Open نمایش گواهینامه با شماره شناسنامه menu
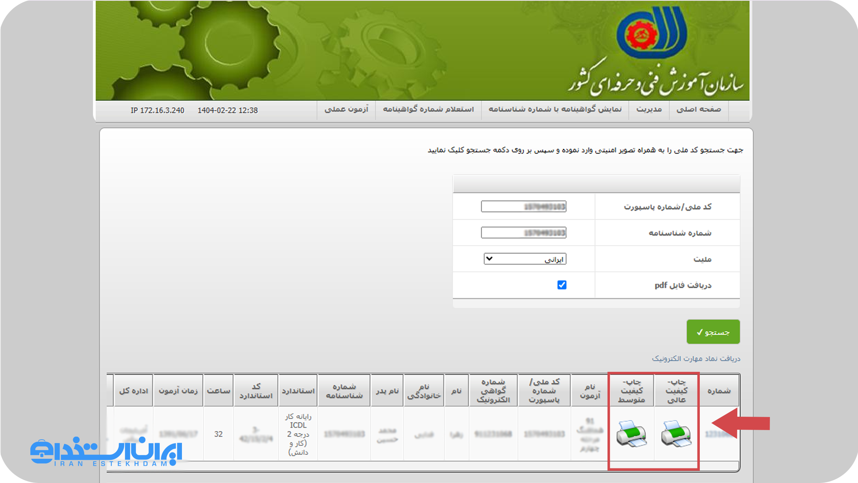Viewport: 858px width, 483px height. tap(555, 110)
